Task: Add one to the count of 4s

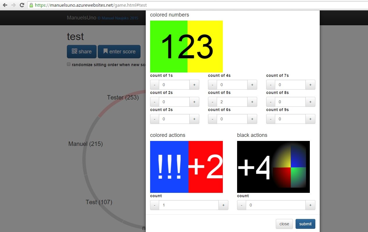Action: (x=252, y=85)
